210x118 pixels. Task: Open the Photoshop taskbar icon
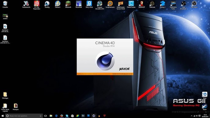click(88, 116)
